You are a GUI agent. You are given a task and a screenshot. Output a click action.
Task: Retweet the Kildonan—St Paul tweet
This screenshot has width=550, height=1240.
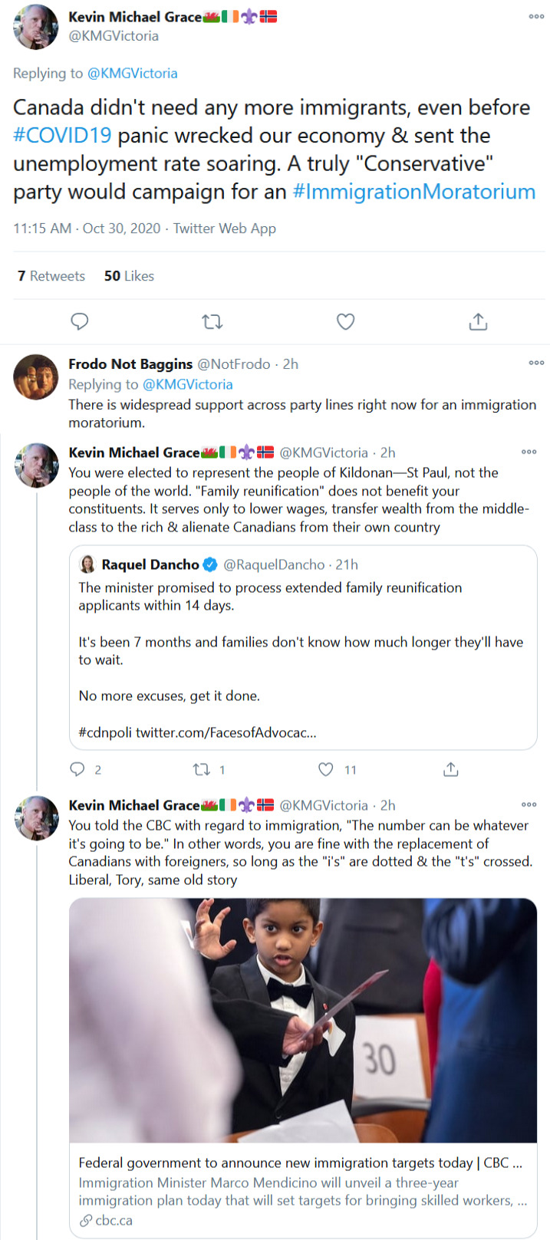[203, 769]
